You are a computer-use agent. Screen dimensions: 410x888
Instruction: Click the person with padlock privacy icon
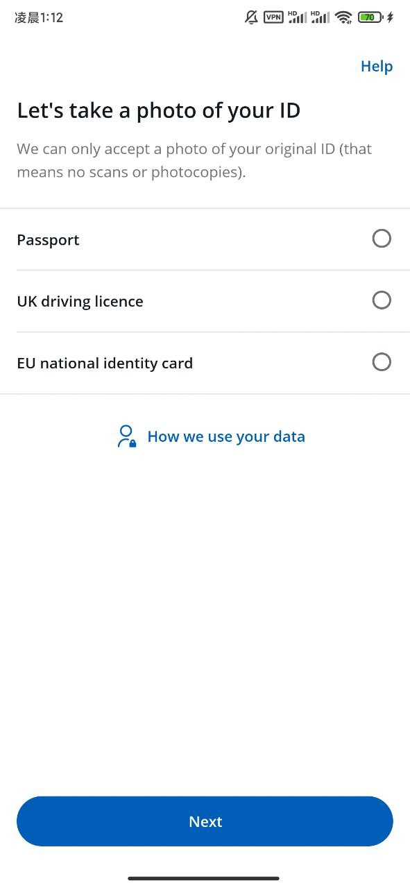pyautogui.click(x=126, y=436)
